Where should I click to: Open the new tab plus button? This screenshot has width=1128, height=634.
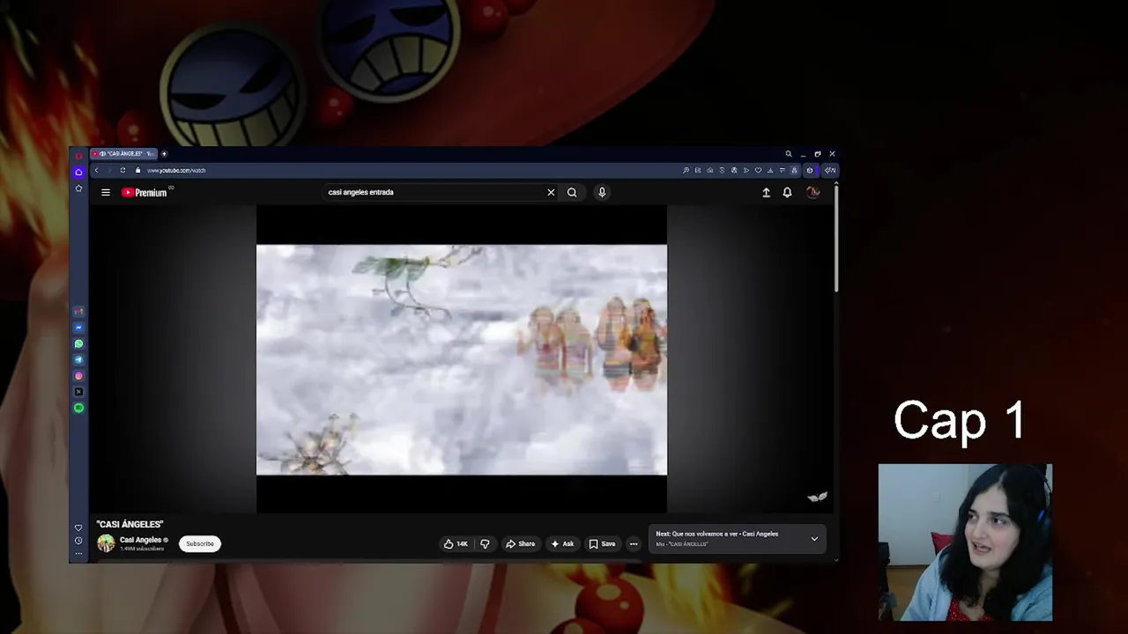pos(164,154)
